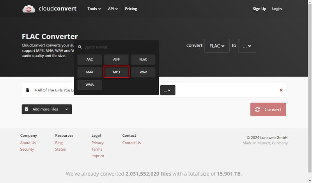The image size is (312, 183).
Task: Open the Terms link
Action: pos(97,149)
